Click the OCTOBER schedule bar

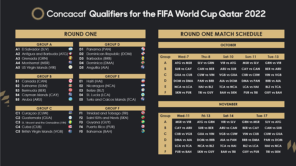pos(221,46)
